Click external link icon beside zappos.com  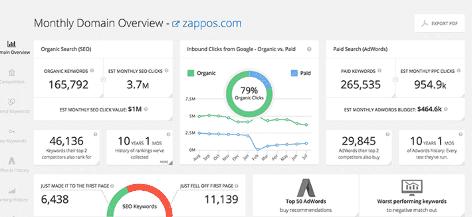coord(176,24)
